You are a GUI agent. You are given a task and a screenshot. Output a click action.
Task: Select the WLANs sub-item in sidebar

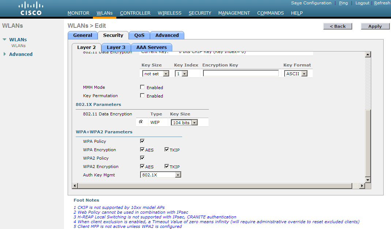pos(18,46)
